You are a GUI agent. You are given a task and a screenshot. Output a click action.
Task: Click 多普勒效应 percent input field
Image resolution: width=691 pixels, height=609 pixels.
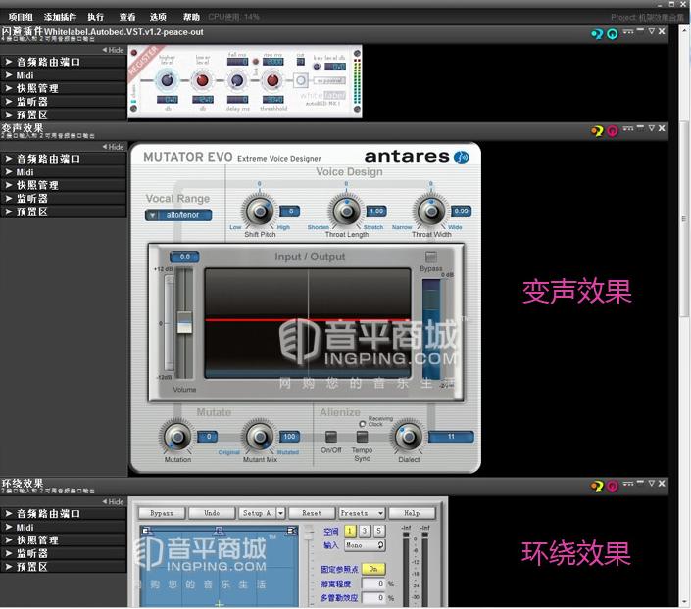pos(373,598)
